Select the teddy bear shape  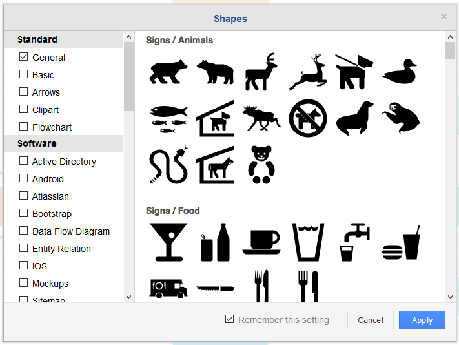point(261,165)
